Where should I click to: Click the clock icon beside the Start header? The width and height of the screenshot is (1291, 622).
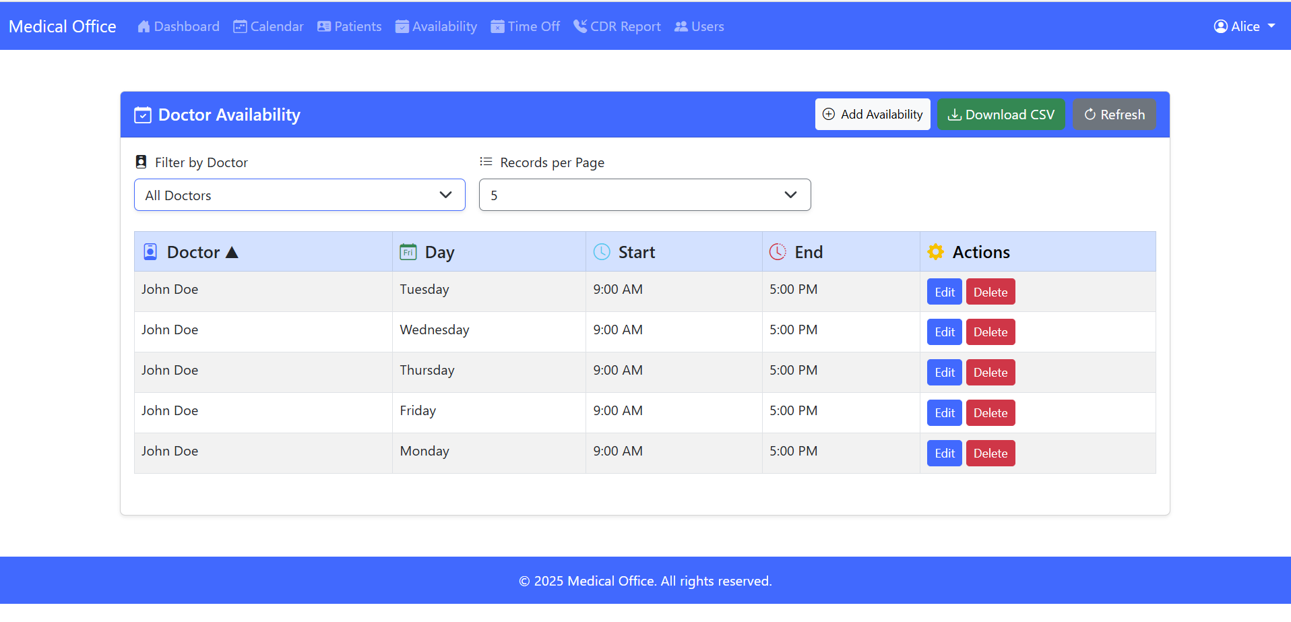click(602, 251)
